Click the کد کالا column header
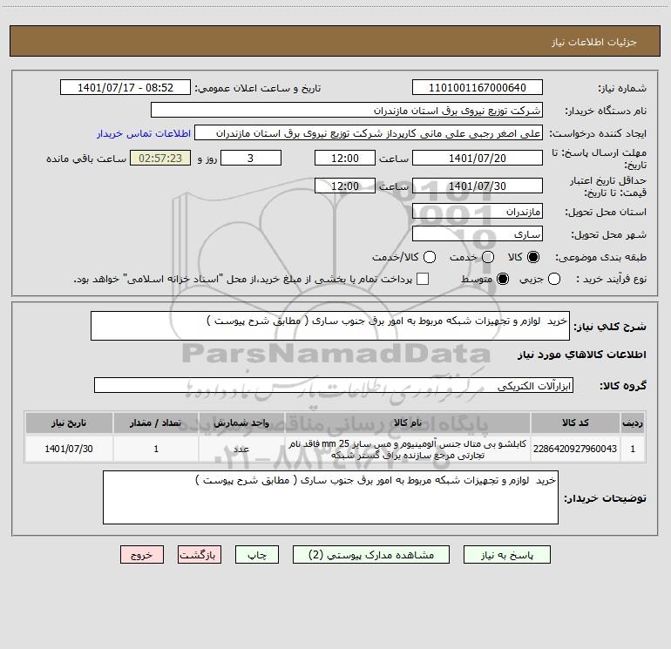The width and height of the screenshot is (671, 649). [575, 423]
